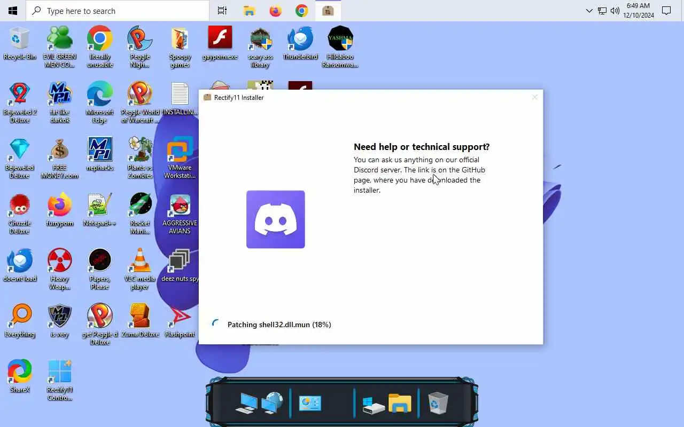684x427 pixels.
Task: Click the 'Patching shell32.dll.mun (18%)' status text
Action: tap(279, 325)
